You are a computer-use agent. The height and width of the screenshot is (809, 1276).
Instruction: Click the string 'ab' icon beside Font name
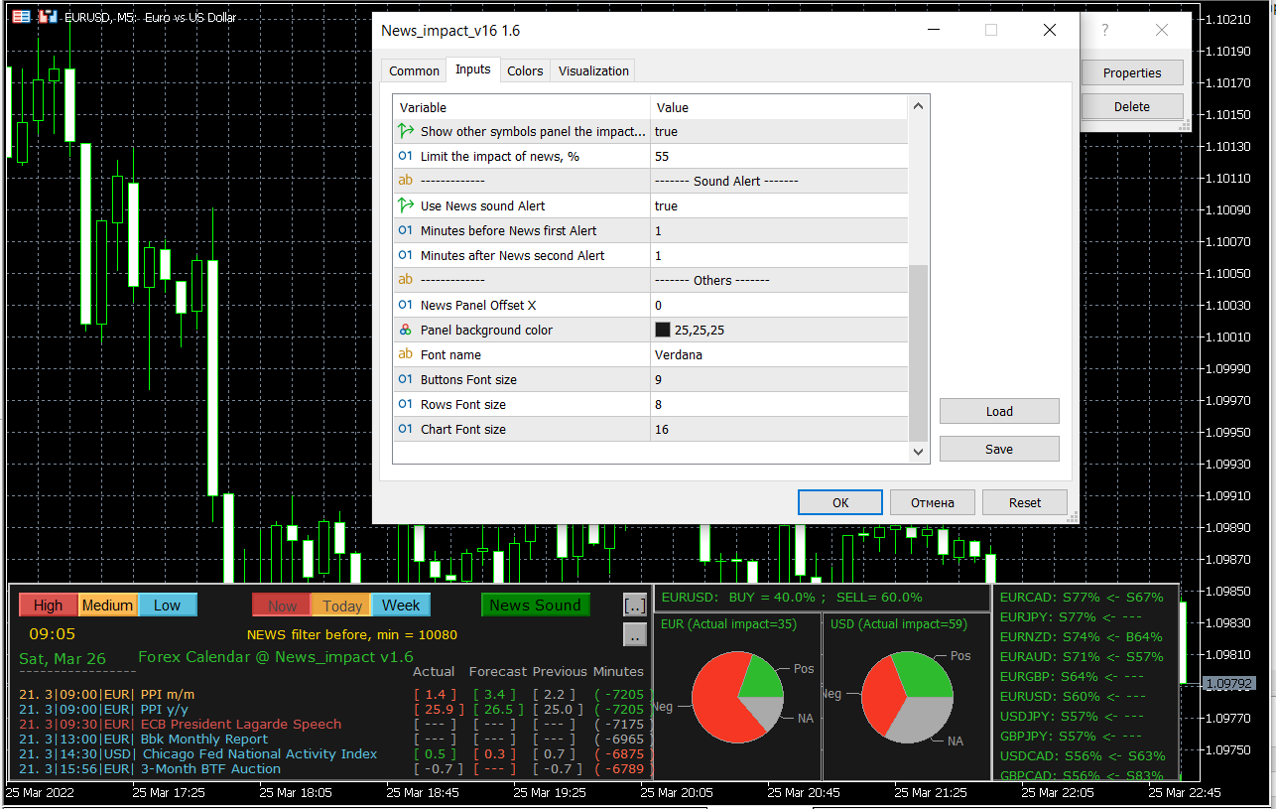point(405,354)
